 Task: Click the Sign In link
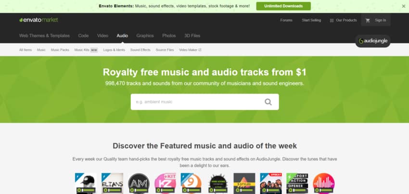coord(380,20)
